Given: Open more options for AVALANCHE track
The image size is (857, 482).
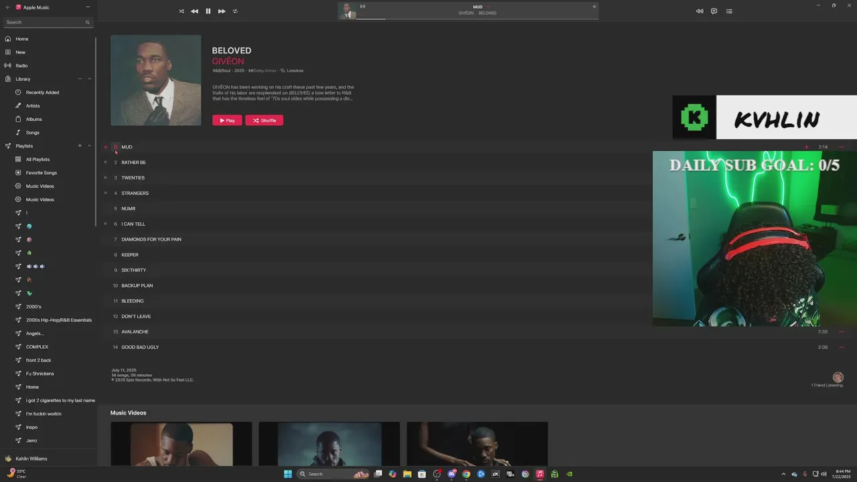Looking at the screenshot, I should (842, 331).
